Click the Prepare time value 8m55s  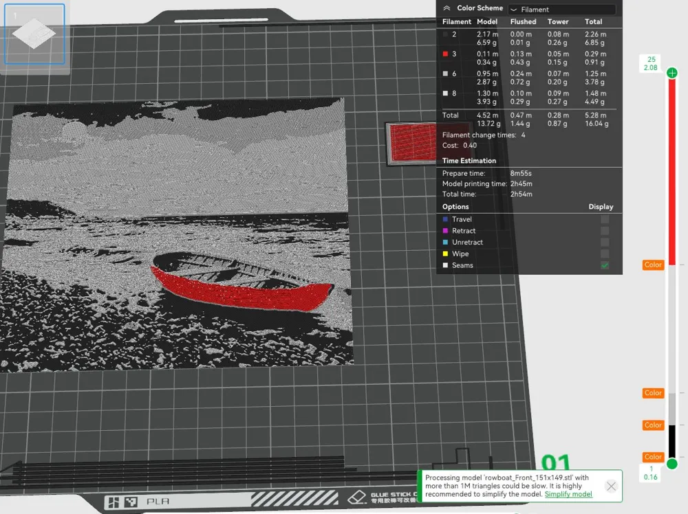tap(521, 173)
